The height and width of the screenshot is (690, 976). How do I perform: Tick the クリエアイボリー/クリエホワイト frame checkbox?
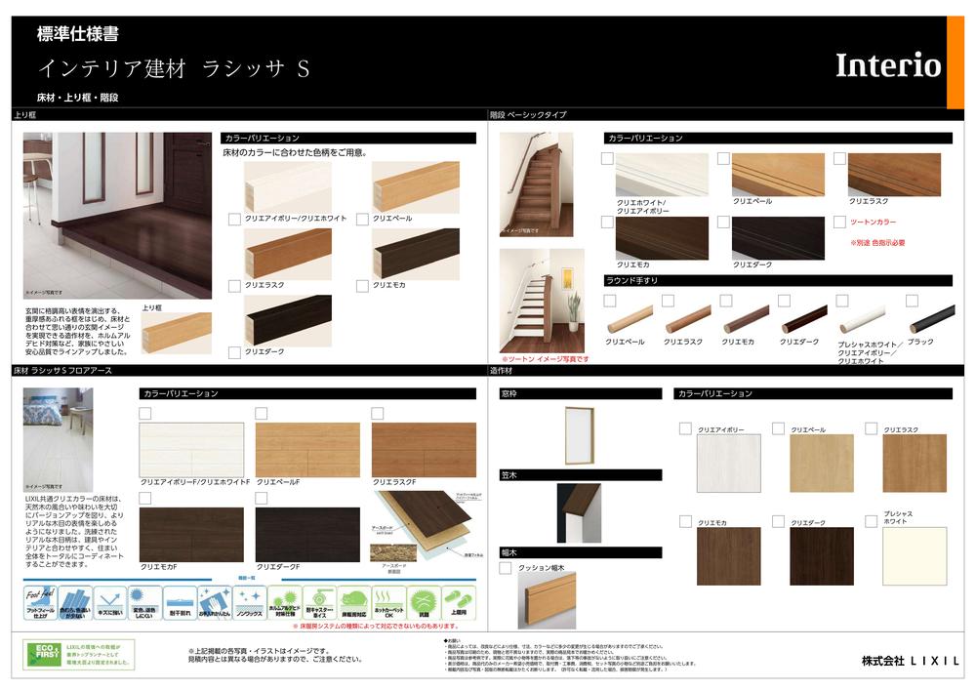(234, 219)
